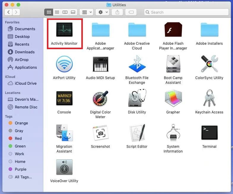Viewport: 233px width, 194px height.
Task: Select Digital Color Meter icon
Action: [100, 98]
